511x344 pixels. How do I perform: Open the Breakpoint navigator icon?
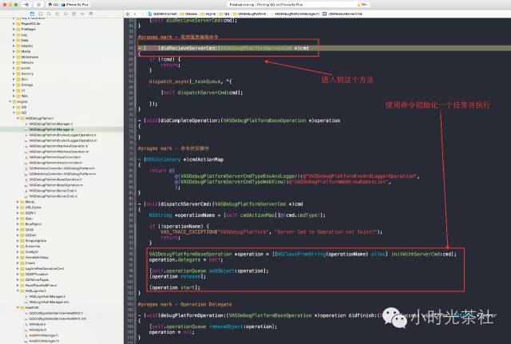coord(82,14)
